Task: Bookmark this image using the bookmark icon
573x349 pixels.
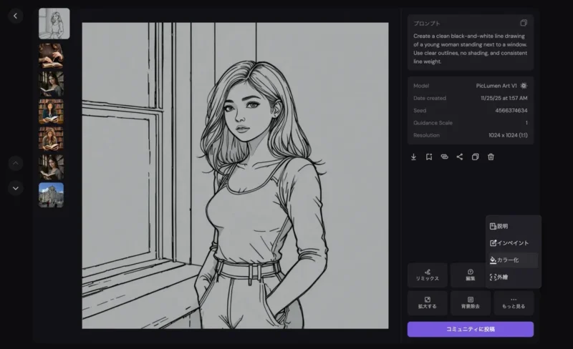Action: click(429, 157)
